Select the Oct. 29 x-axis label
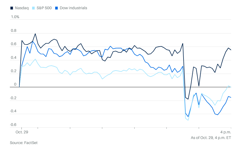Screen dimensions: 244x147 pyautogui.click(x=21, y=132)
